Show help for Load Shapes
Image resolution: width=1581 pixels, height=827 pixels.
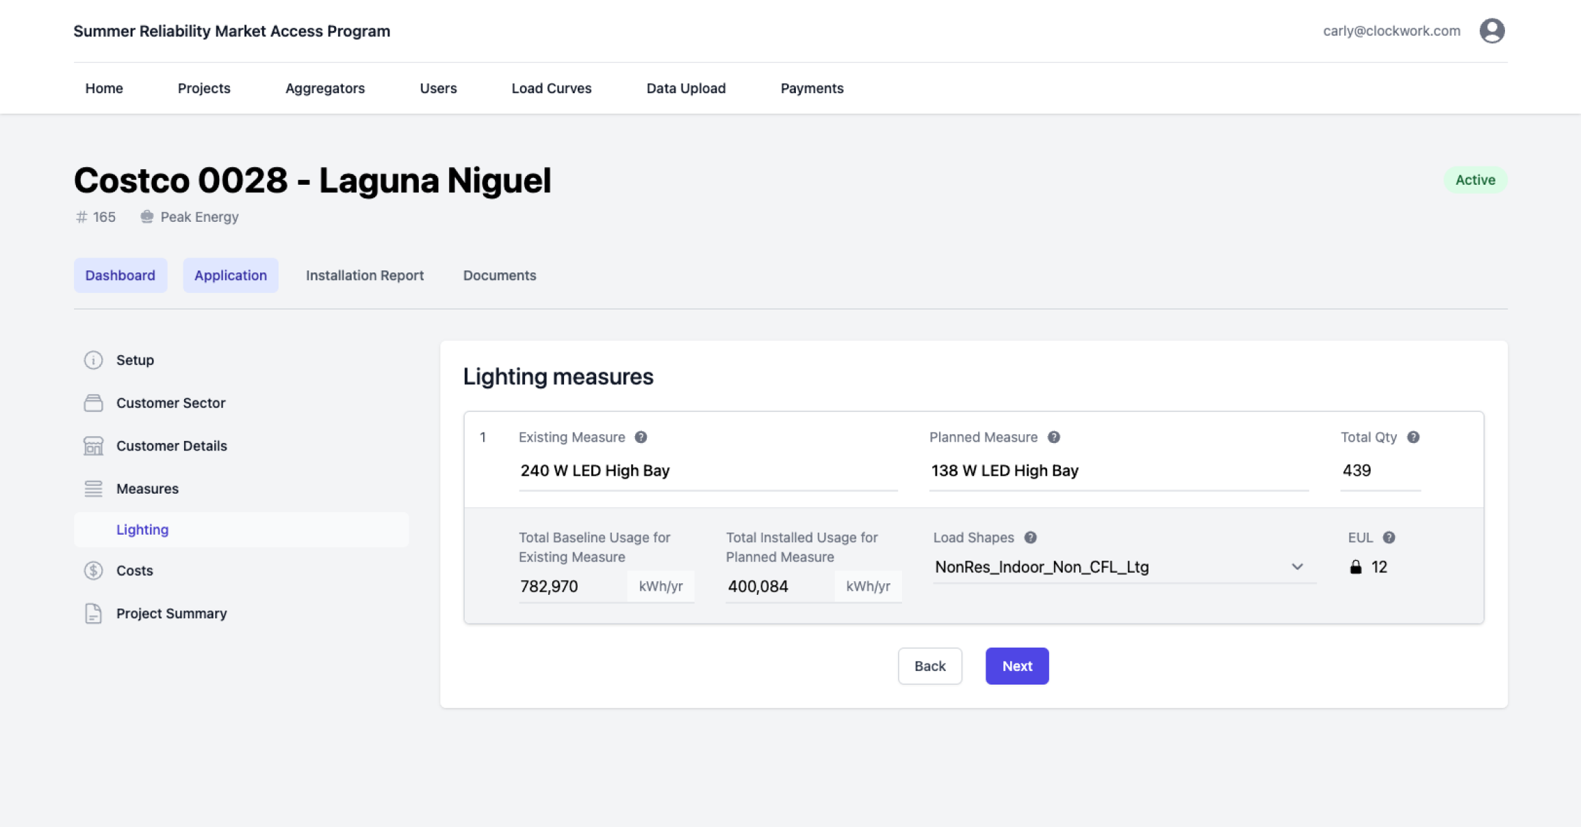click(x=1031, y=537)
